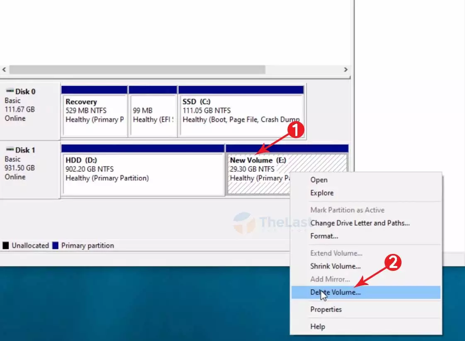Click the left scroll arrow of horizontal scrollbar

click(x=4, y=70)
